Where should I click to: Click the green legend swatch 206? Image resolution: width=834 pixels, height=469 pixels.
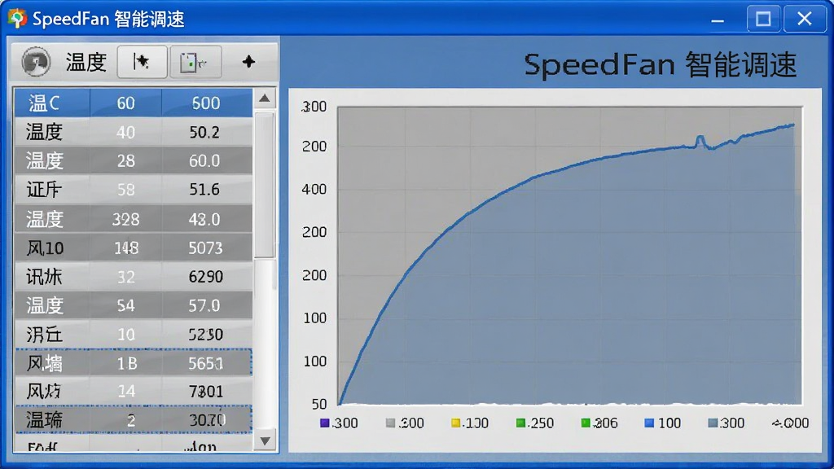click(586, 423)
